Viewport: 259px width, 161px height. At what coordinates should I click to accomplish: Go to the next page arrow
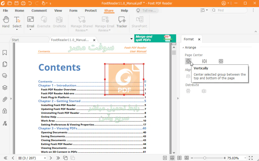(x=51, y=158)
